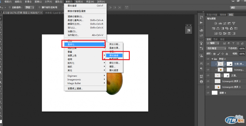Open the 檢視(V) menu
Screen dimensions: 246x126
coord(79,2)
